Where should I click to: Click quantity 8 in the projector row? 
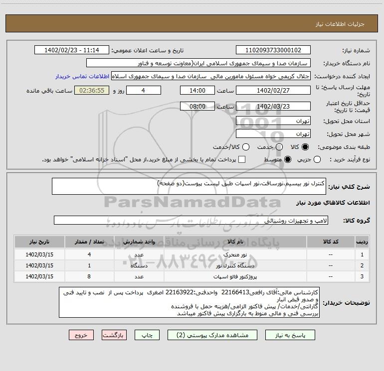click(89, 276)
